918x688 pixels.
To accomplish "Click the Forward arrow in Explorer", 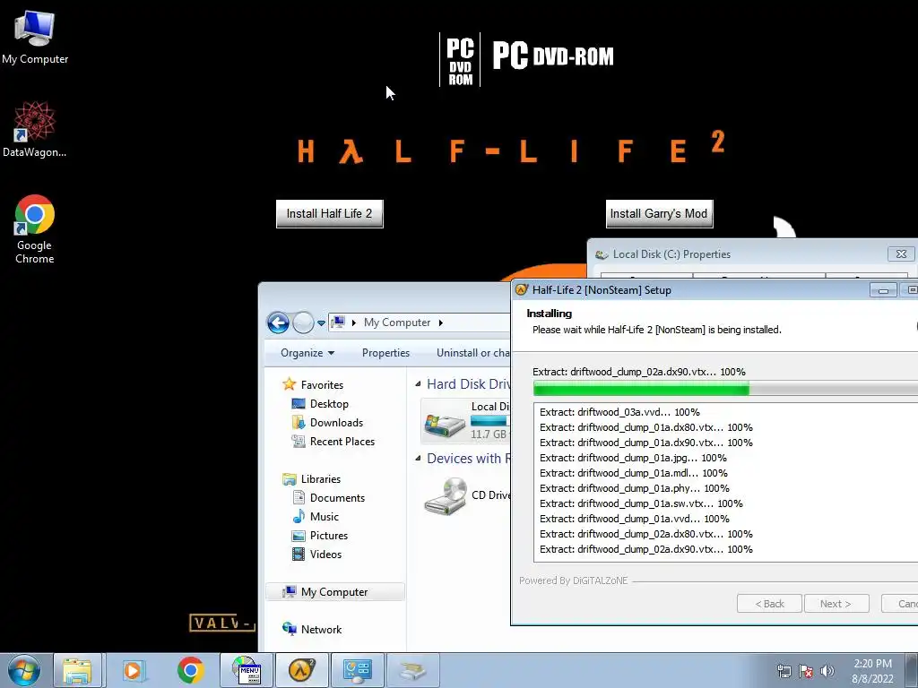I will (303, 322).
